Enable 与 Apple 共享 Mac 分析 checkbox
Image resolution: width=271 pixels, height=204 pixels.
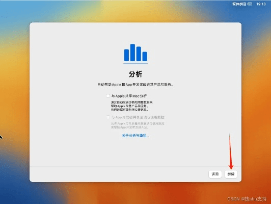(x=108, y=96)
